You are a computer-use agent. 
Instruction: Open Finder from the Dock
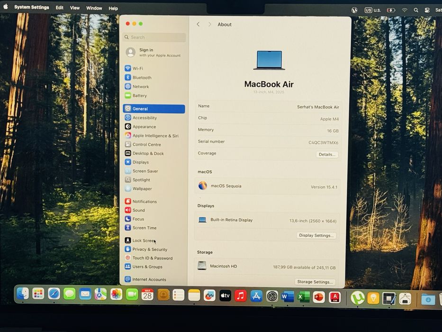pyautogui.click(x=23, y=294)
